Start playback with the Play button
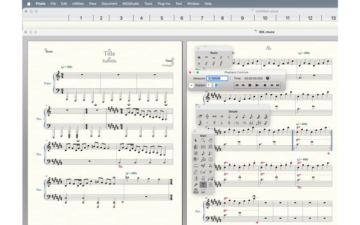 tap(257, 85)
